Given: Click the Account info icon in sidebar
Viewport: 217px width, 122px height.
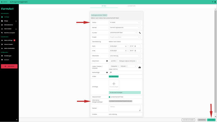Looking at the screenshot, I should 2,60.
